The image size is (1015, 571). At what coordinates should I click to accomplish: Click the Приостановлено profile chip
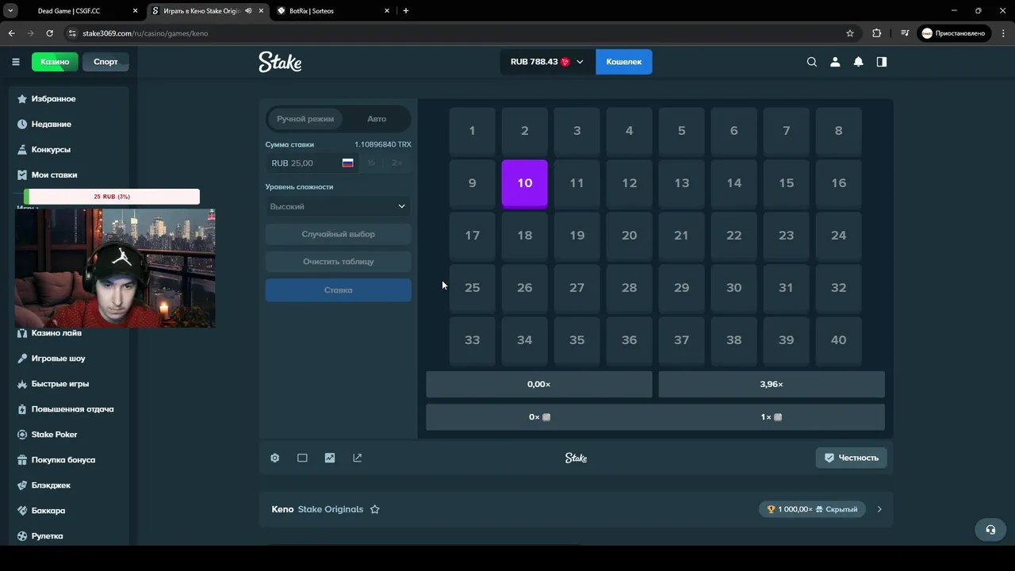[x=953, y=33]
